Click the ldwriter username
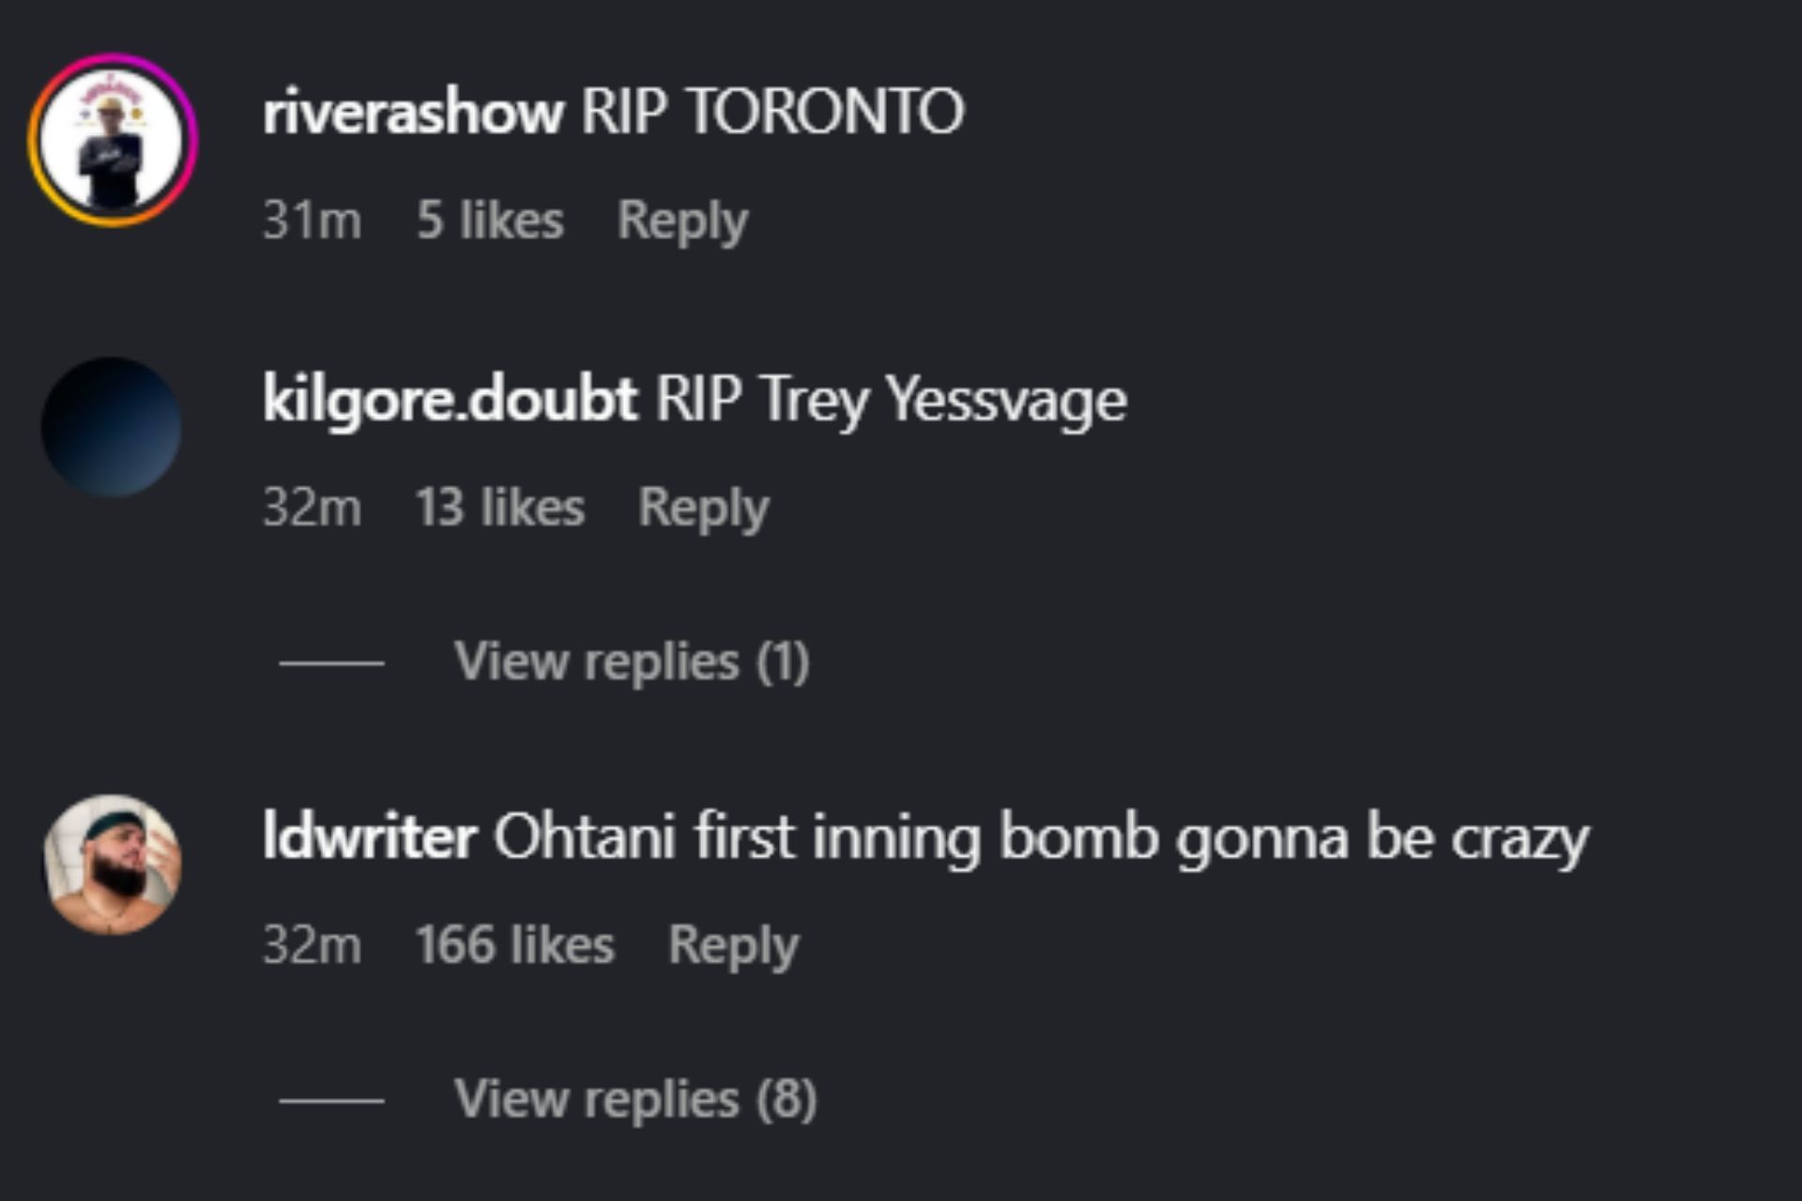 click(369, 836)
